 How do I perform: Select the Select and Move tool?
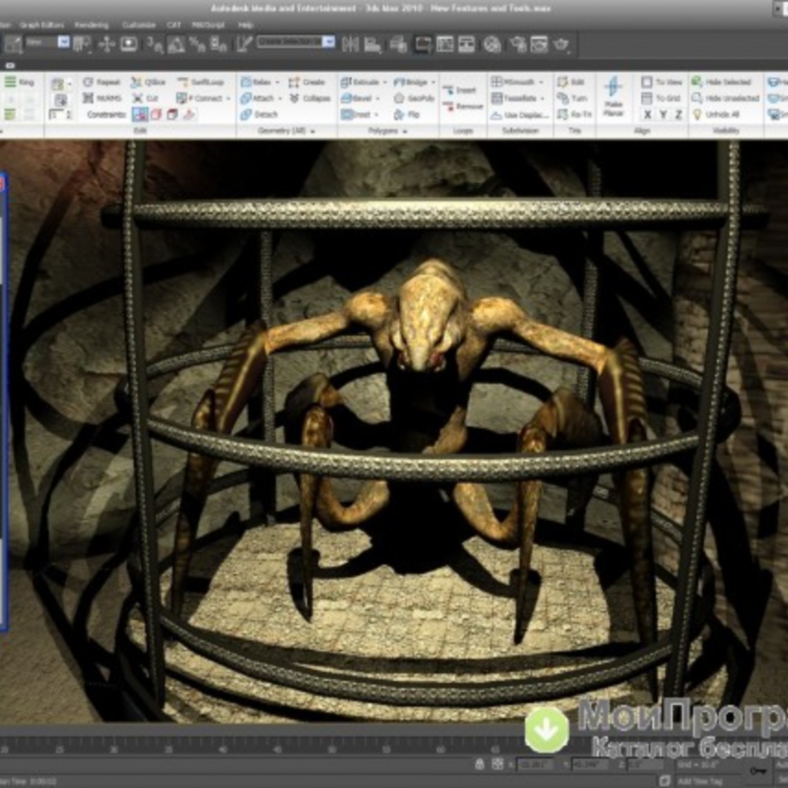click(x=106, y=42)
